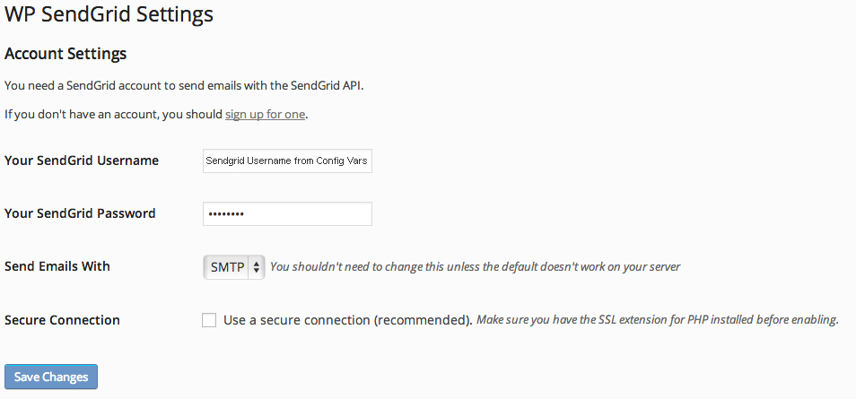Enable the secure connection checkbox
856x399 pixels.
[x=209, y=320]
